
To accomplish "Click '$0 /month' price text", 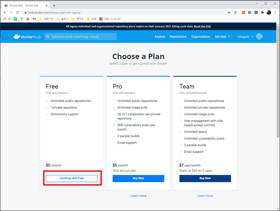I will (x=53, y=165).
